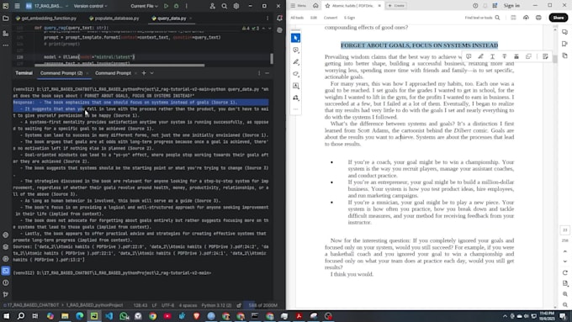Screen dimensions: 572x322
Task: Open editor tabs options menu
Action: tap(267, 18)
